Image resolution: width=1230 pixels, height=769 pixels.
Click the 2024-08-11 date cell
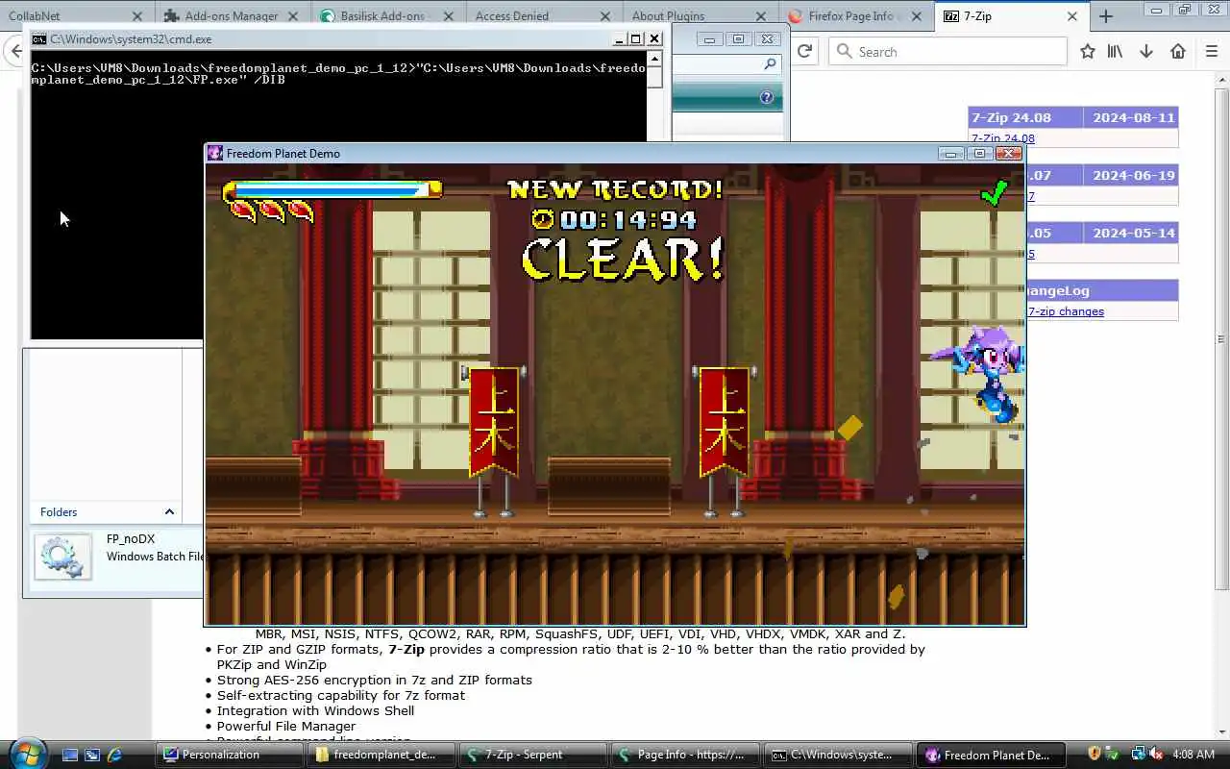1133,117
